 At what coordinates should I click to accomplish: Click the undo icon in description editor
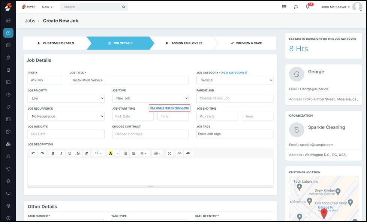coord(33,153)
